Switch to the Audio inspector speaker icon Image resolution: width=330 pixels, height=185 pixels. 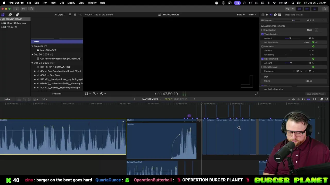point(271,15)
